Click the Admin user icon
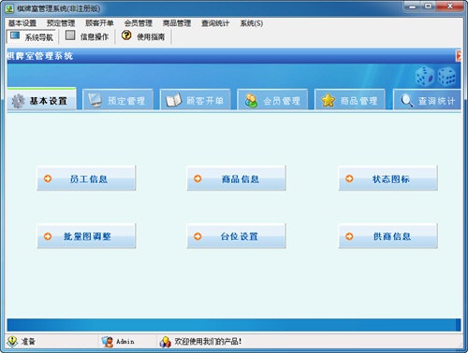 (x=108, y=342)
